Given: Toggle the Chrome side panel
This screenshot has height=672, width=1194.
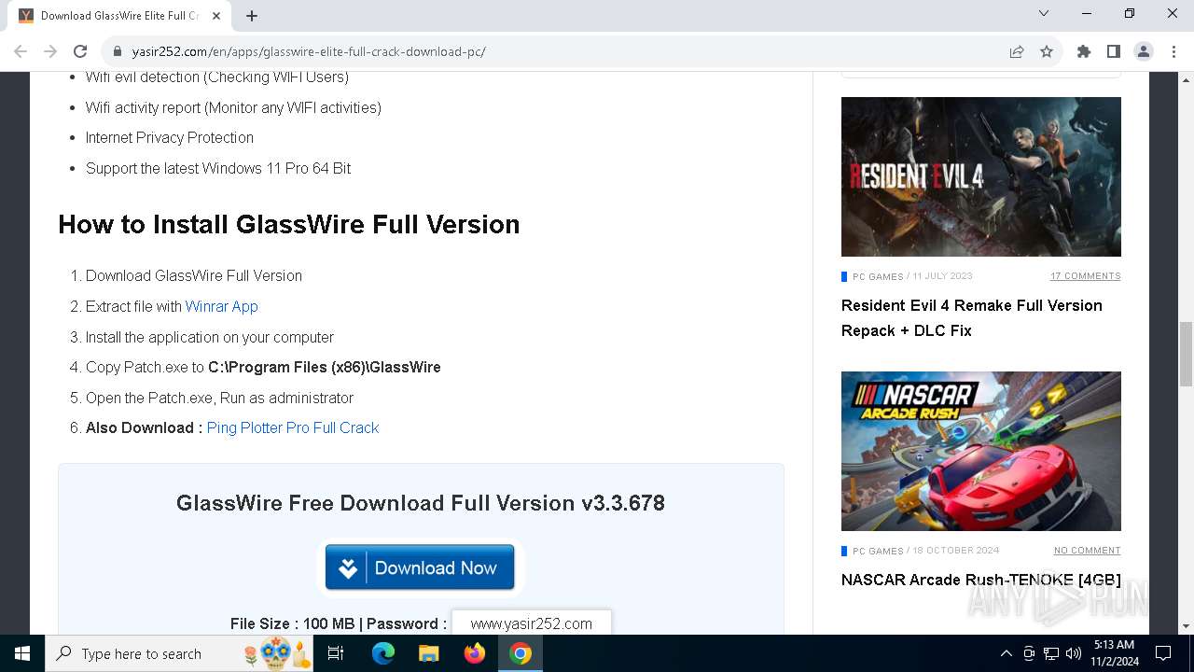Looking at the screenshot, I should (x=1114, y=51).
